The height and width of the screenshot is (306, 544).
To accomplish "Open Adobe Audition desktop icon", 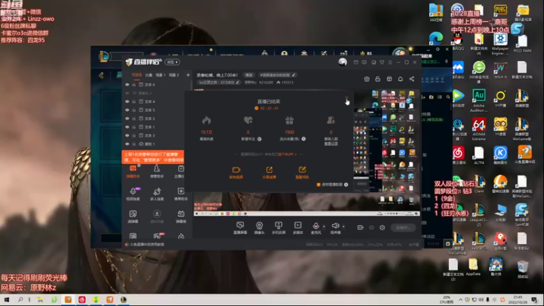I will point(479,101).
